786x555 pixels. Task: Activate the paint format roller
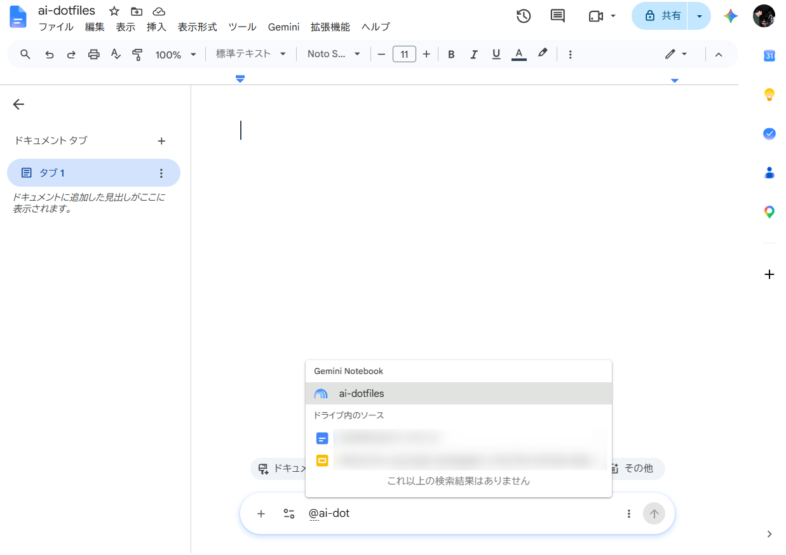tap(137, 55)
